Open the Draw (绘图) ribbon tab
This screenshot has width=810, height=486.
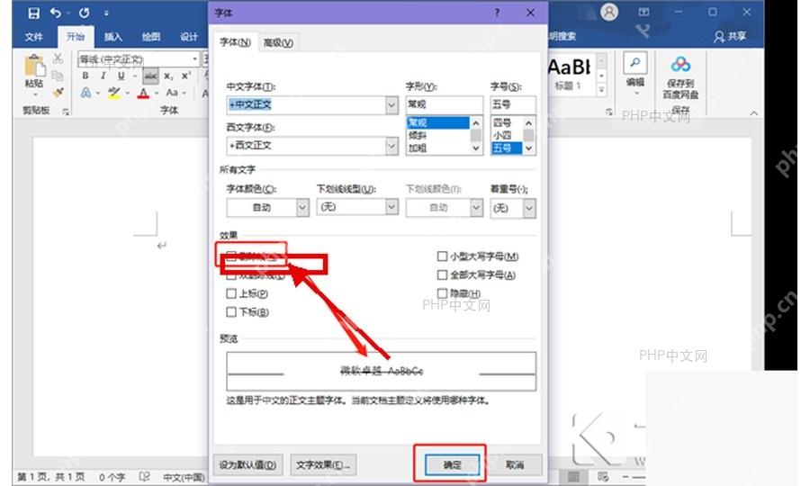pos(151,37)
